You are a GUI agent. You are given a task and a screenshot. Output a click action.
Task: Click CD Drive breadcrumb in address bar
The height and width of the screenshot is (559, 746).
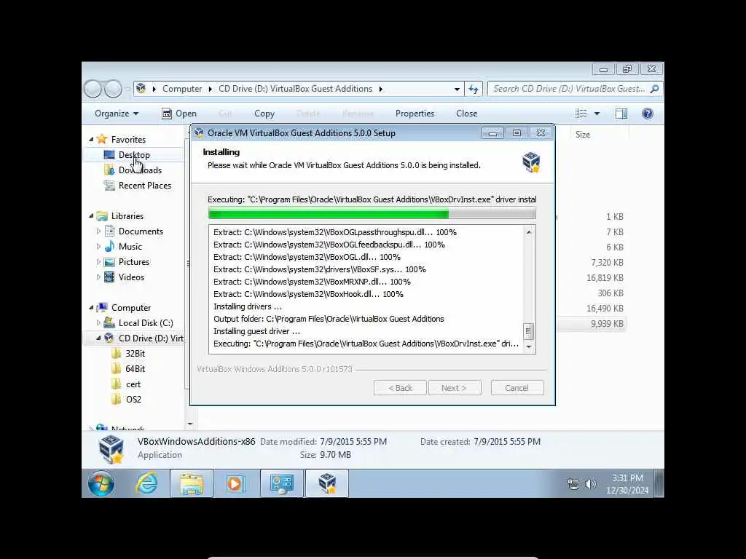(296, 89)
